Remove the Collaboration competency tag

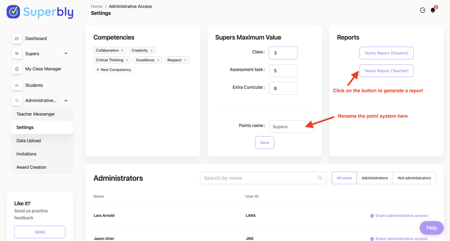(x=123, y=50)
